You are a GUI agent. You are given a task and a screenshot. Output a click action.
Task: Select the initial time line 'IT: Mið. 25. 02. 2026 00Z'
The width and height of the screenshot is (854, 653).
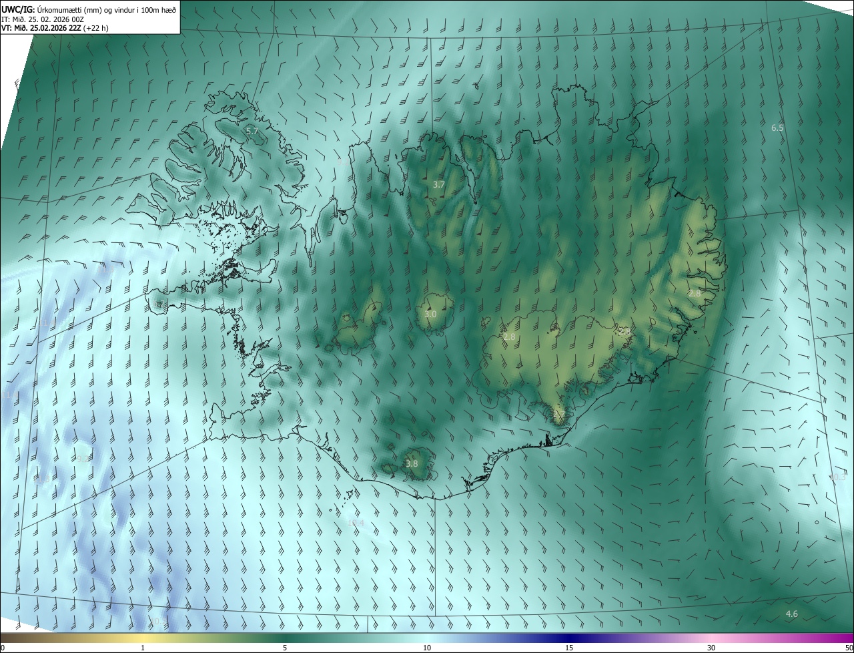[43, 19]
